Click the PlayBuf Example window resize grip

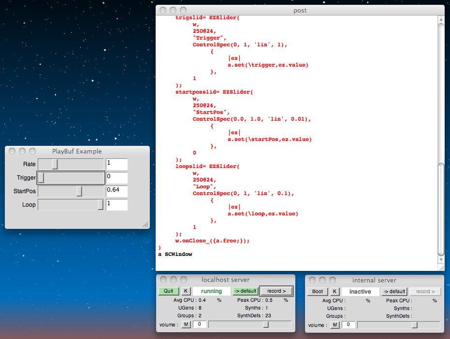[x=145, y=225]
